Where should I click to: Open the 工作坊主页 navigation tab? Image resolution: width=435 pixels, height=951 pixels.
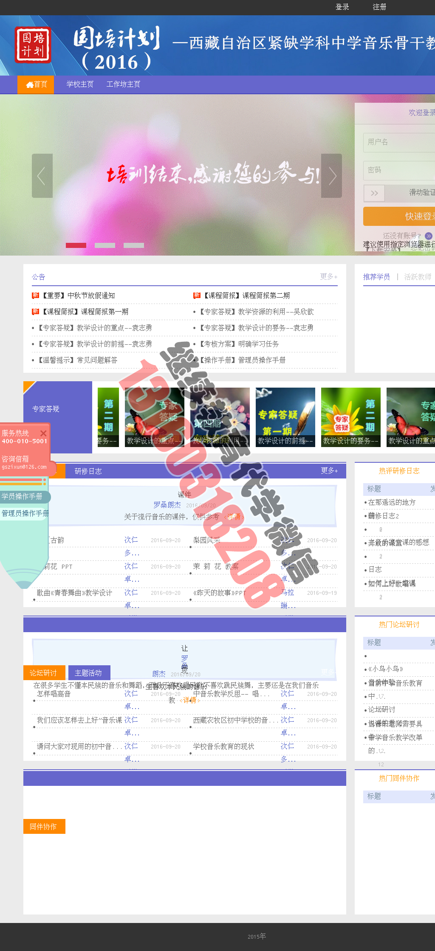[x=123, y=84]
